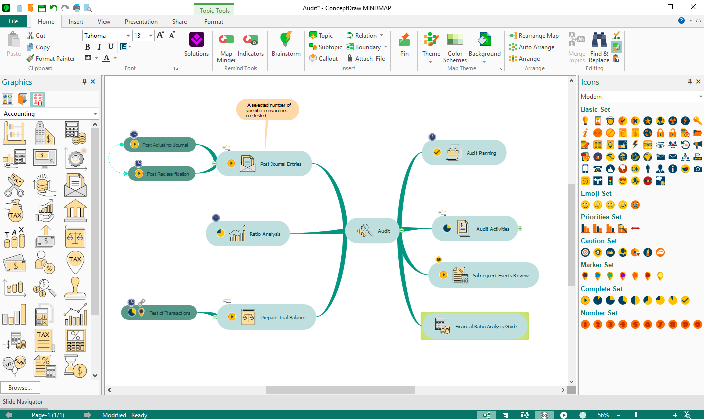This screenshot has height=419, width=704.
Task: Click the Cut command
Action: 36,35
